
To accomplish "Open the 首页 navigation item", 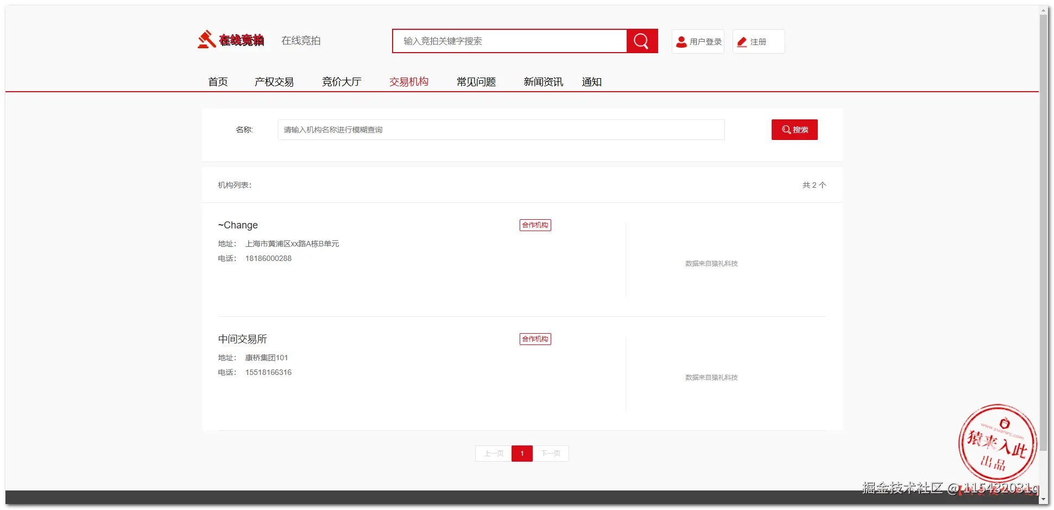I will [x=218, y=82].
